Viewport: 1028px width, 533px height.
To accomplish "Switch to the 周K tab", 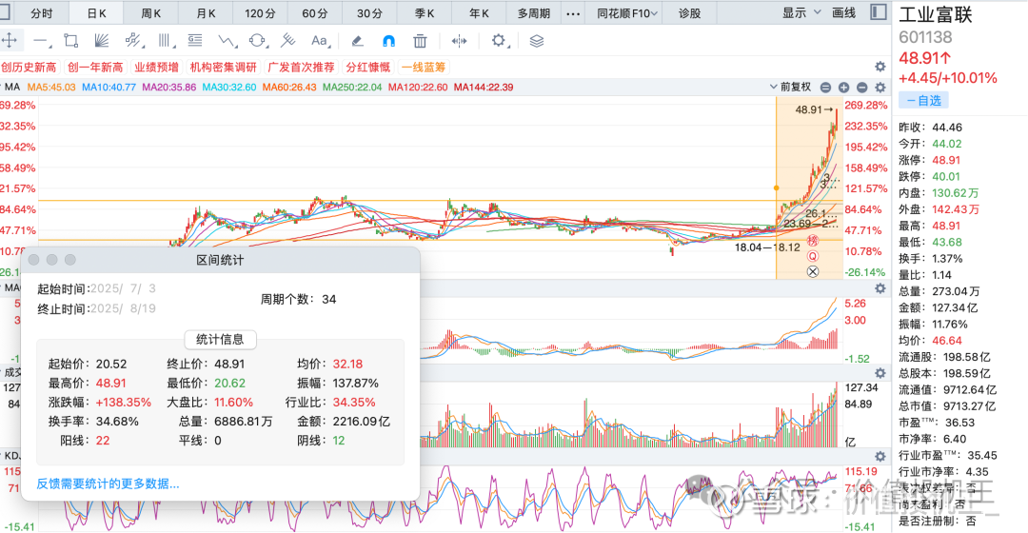I will pyautogui.click(x=150, y=13).
